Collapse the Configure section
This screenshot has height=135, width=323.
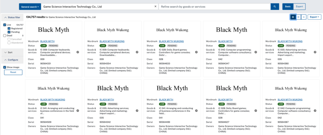point(12,60)
